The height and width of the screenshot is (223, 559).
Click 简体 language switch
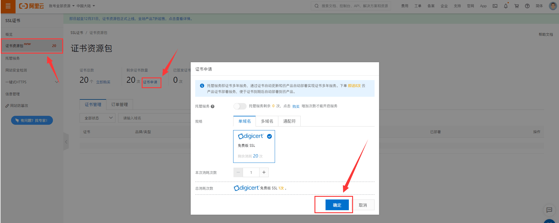tap(539, 6)
